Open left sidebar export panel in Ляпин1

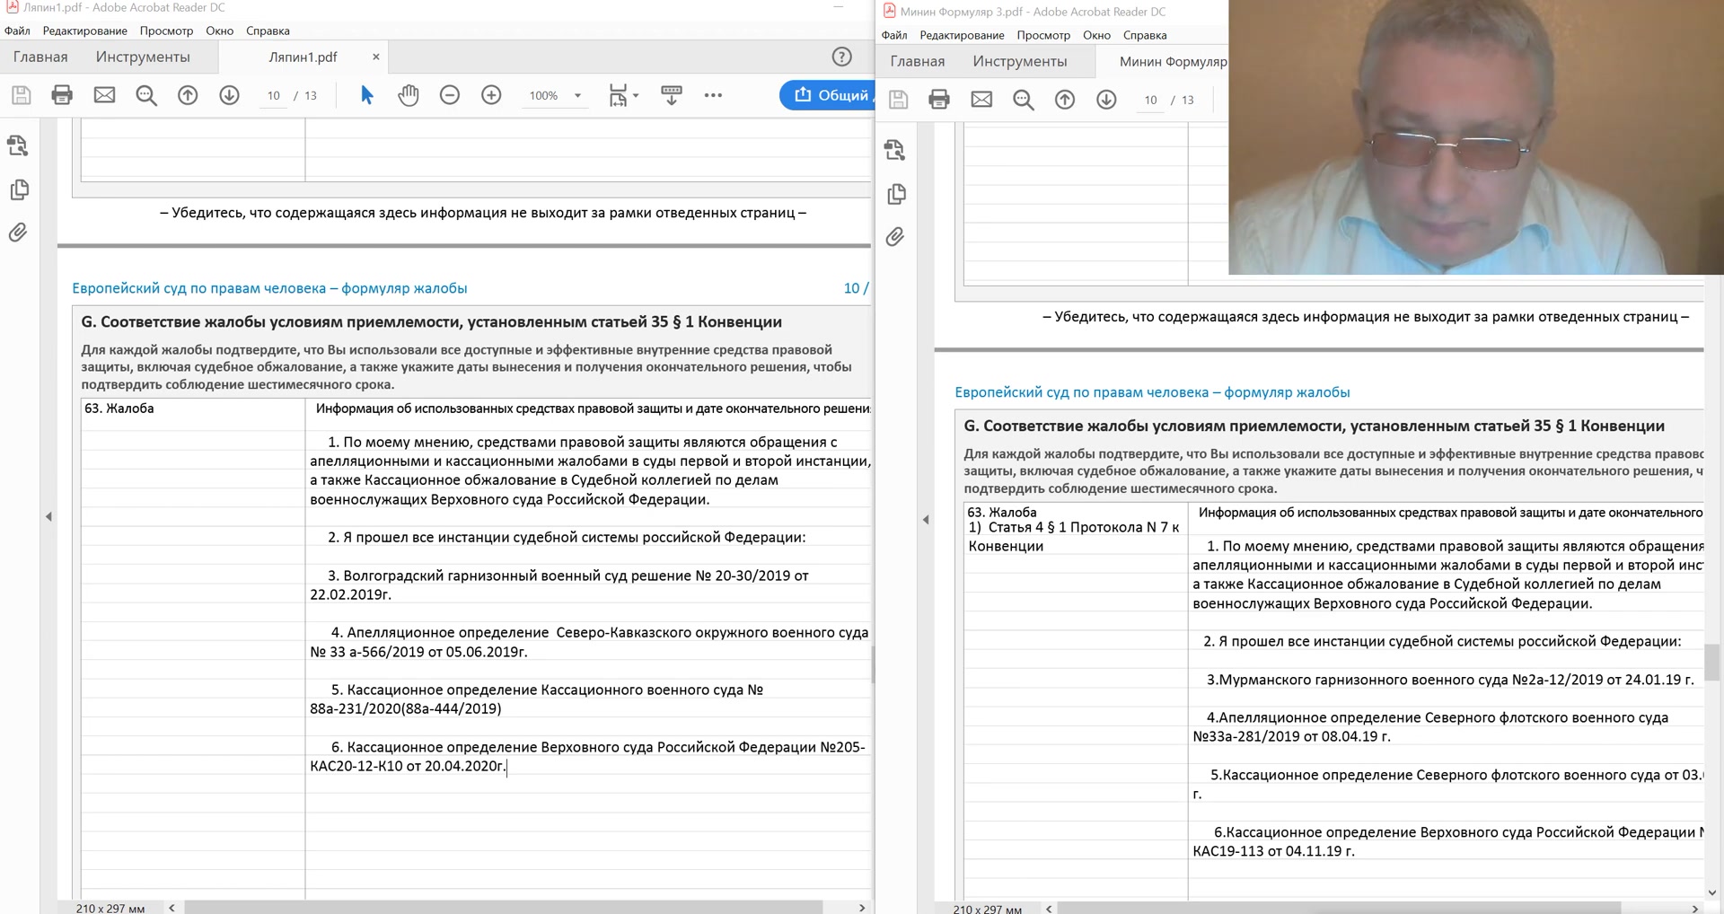click(18, 145)
